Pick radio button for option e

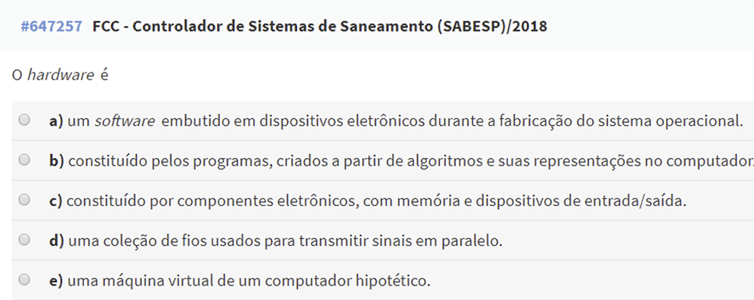click(24, 279)
